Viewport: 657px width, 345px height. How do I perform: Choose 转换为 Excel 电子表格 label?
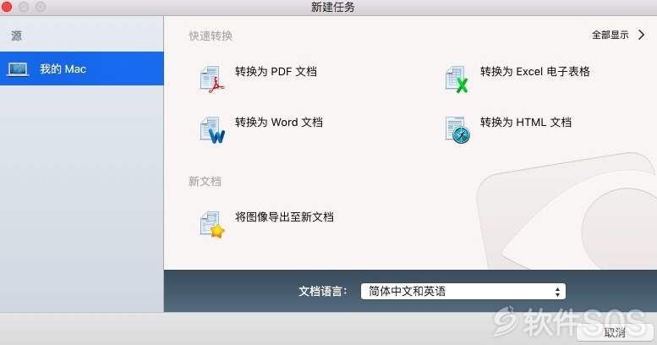coord(534,72)
